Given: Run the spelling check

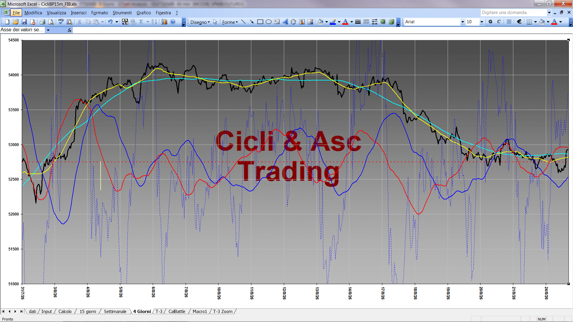Looking at the screenshot, I should pyautogui.click(x=61, y=22).
